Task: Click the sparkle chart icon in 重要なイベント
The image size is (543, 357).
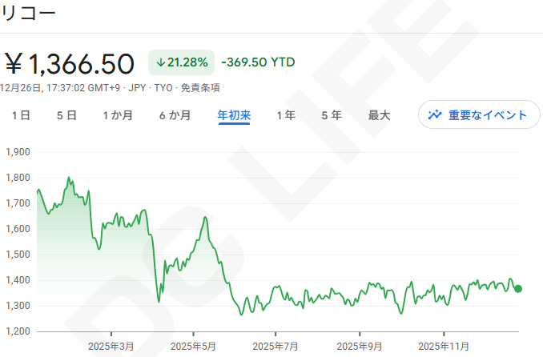Action: [435, 114]
